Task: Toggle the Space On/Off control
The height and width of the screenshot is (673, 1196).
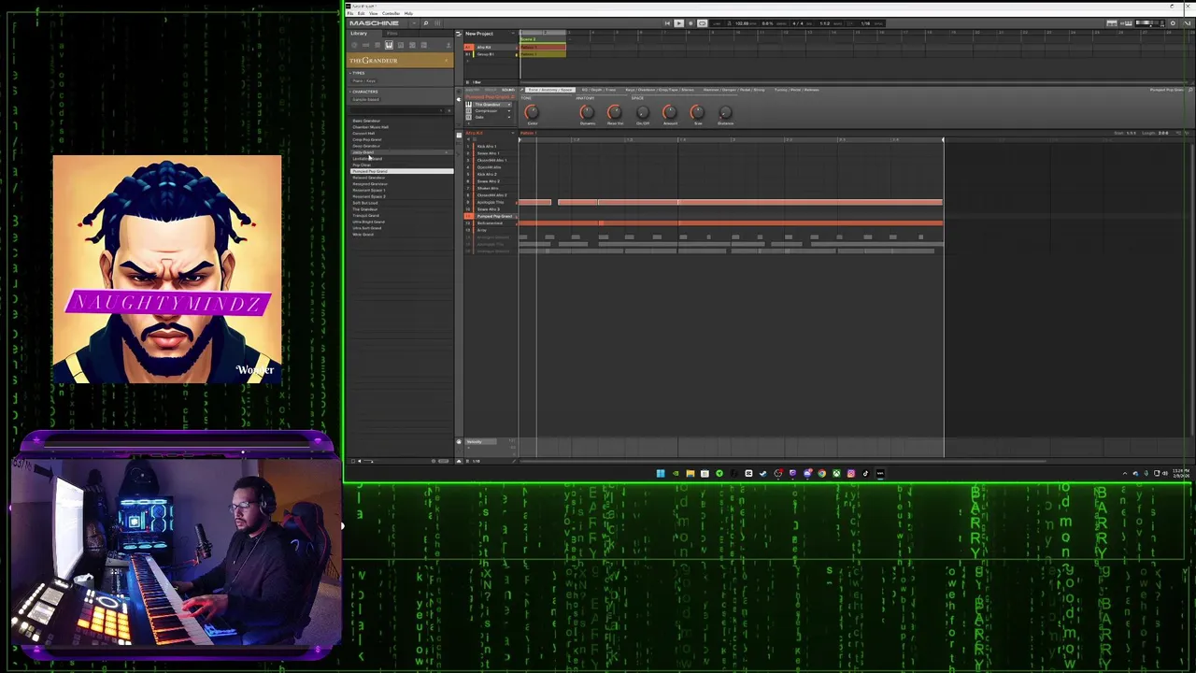Action: 642,112
